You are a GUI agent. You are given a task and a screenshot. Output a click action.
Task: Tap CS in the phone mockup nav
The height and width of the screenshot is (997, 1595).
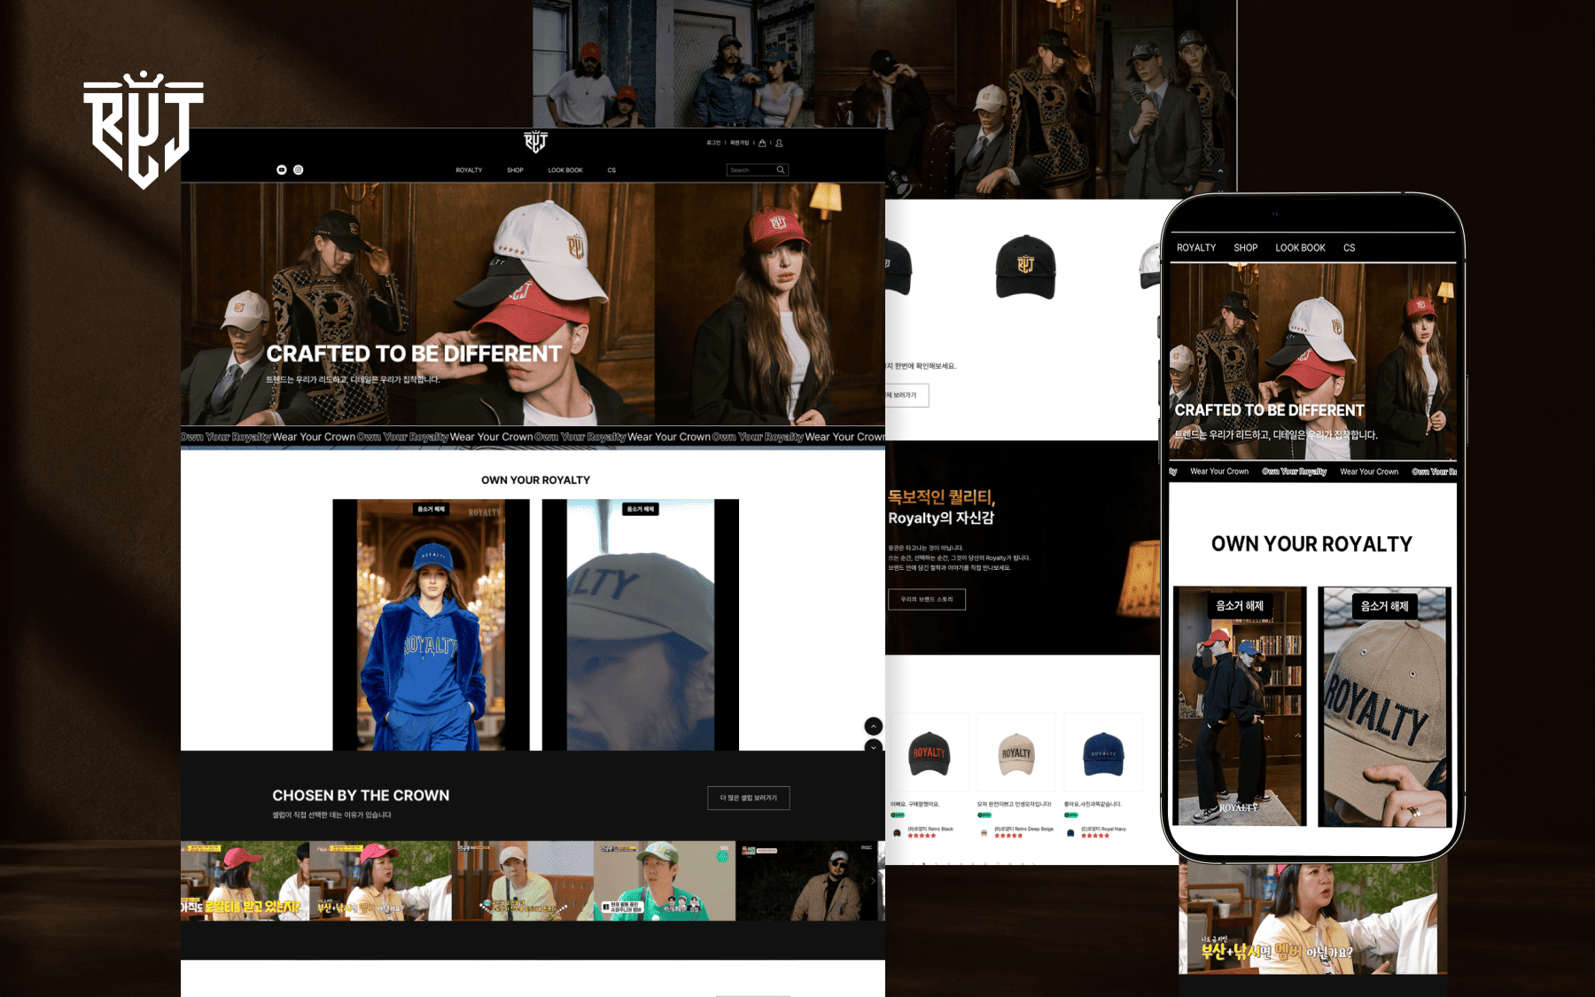pos(1349,248)
